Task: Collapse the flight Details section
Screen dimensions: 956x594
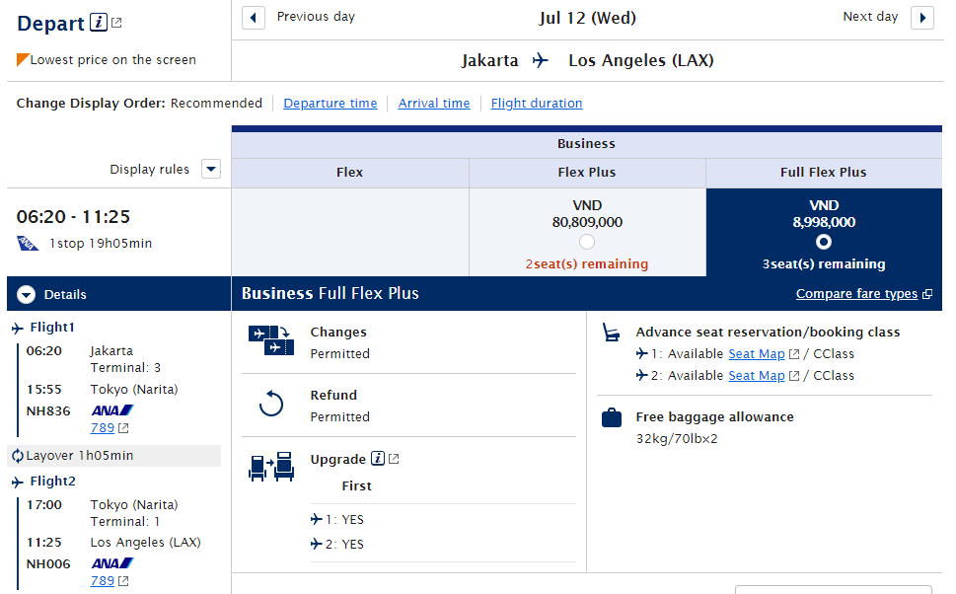Action: [x=27, y=294]
